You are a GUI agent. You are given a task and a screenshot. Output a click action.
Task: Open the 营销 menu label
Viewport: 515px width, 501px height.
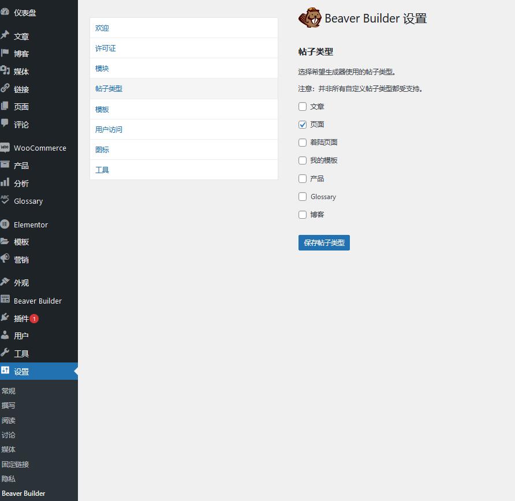tap(21, 260)
